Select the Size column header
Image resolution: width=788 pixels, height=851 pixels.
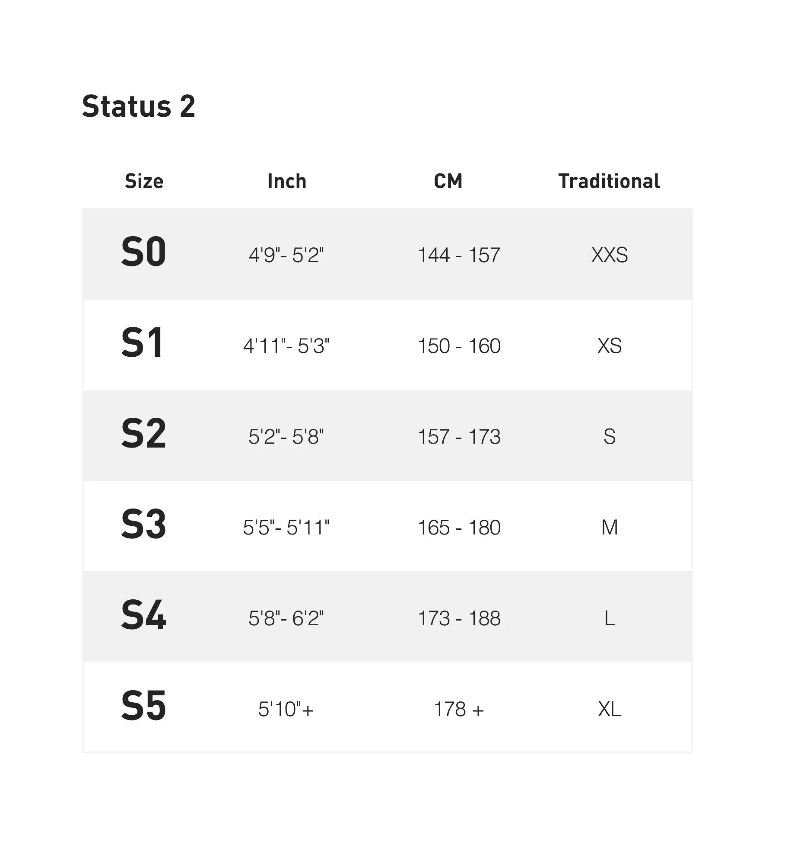tap(144, 181)
